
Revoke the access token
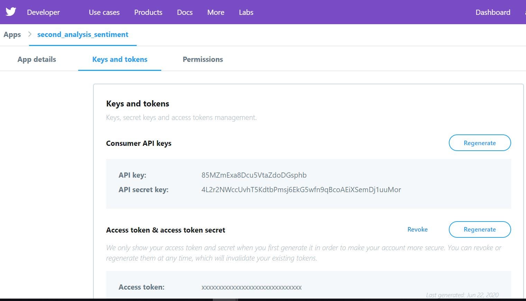[417, 229]
